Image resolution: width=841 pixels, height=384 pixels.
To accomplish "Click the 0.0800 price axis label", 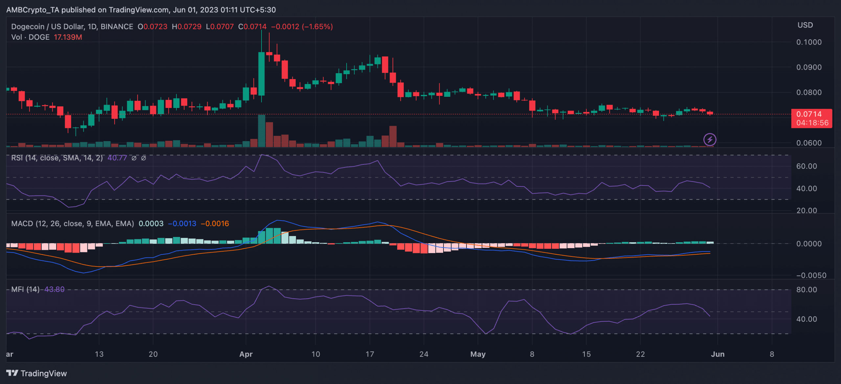I will pos(809,92).
